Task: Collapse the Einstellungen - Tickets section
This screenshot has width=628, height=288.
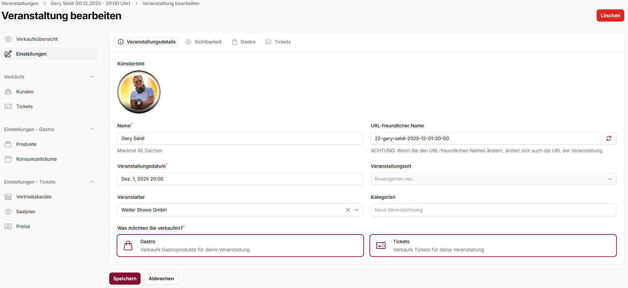Action: [92, 182]
